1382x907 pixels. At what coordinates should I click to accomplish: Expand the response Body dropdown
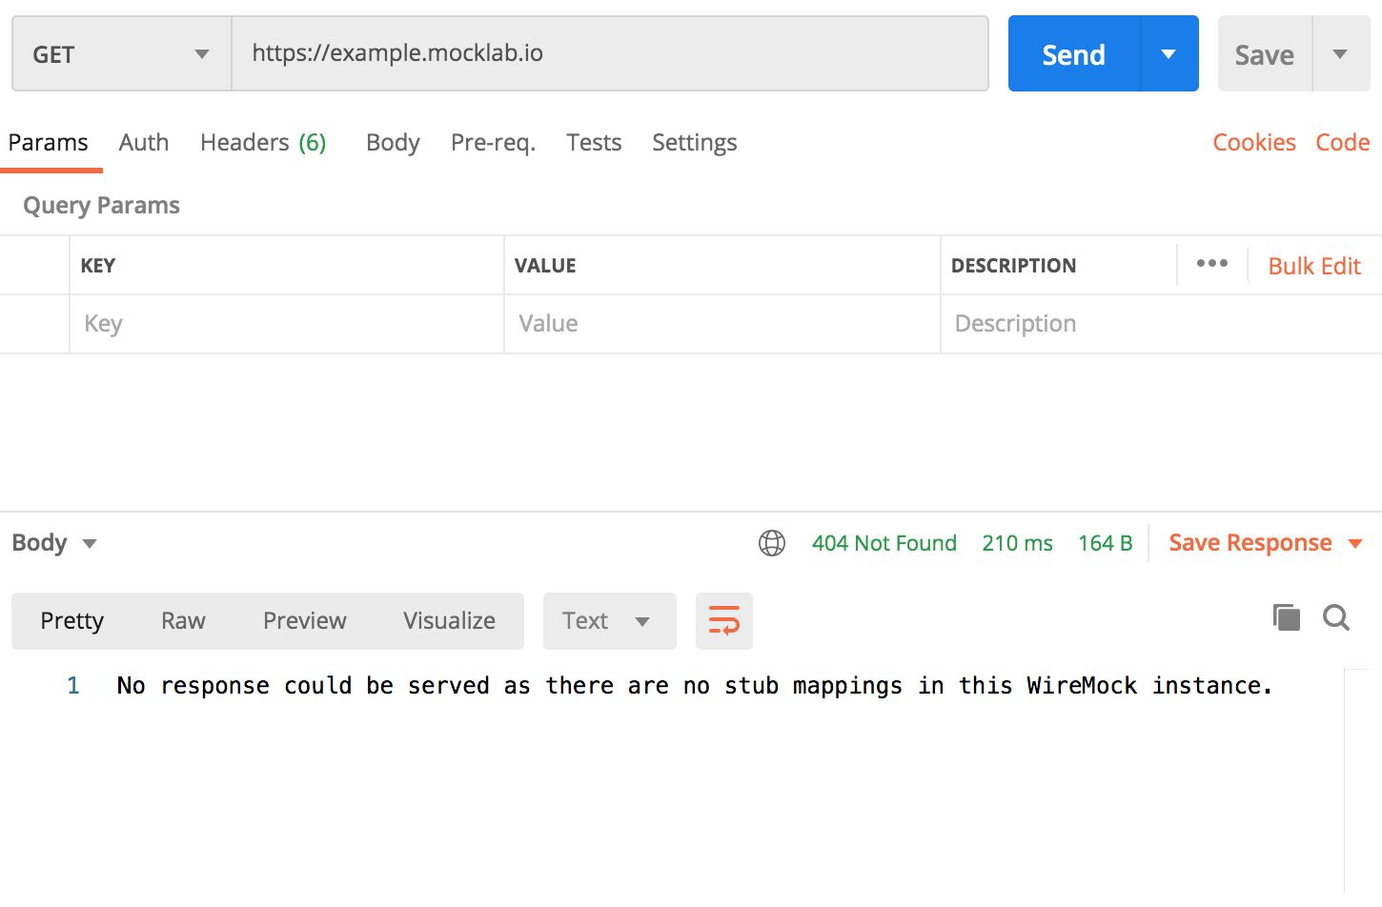pyautogui.click(x=54, y=543)
